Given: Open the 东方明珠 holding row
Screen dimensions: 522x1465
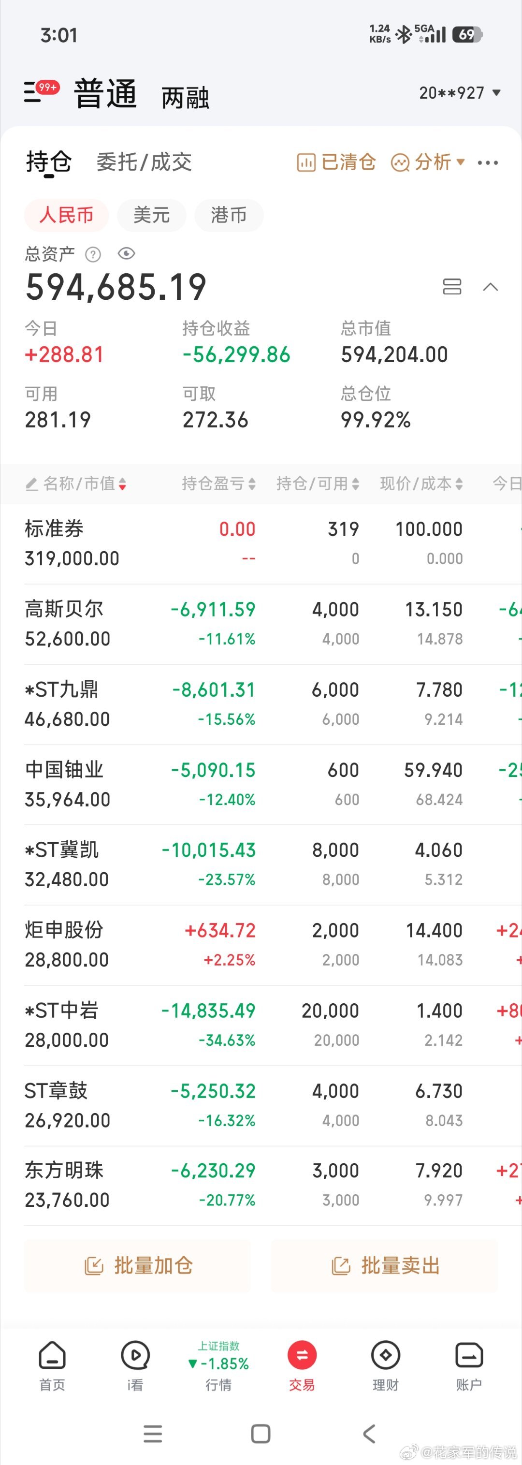Looking at the screenshot, I should pyautogui.click(x=261, y=1185).
